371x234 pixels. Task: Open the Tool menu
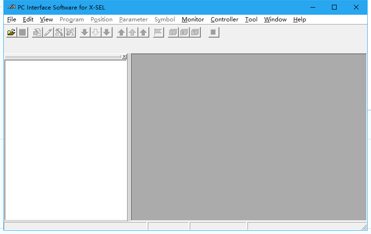[x=251, y=19]
